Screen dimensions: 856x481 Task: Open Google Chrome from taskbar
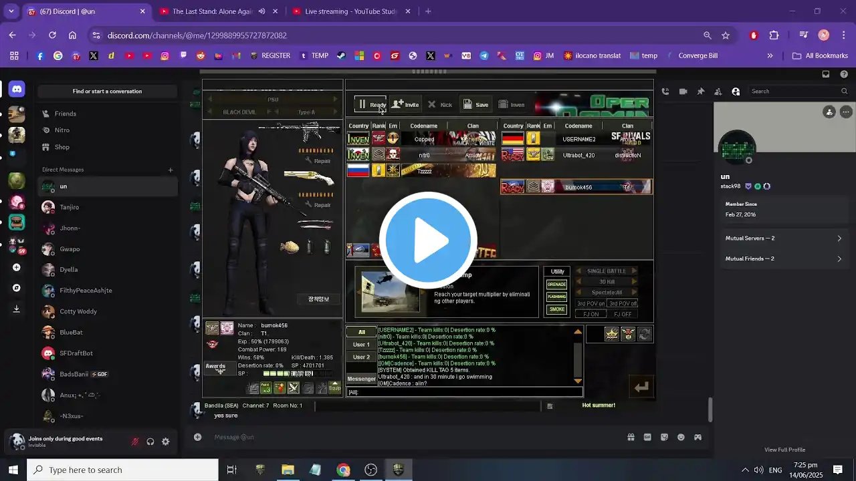tap(343, 470)
